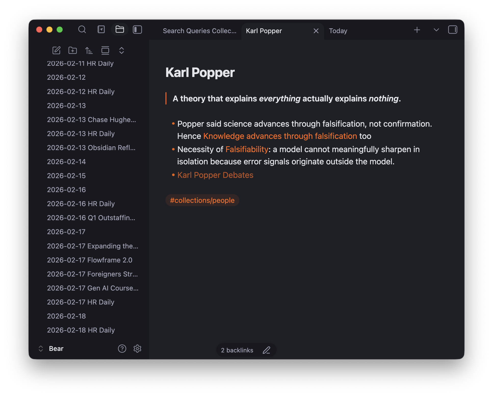Expand or collapse all folders
Screen dimensions: 493x397
(121, 50)
